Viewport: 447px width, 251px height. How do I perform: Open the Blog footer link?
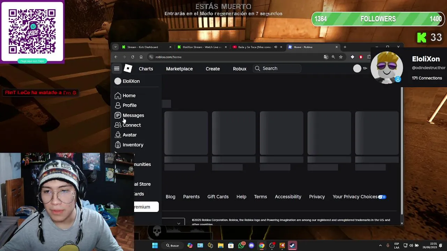pyautogui.click(x=170, y=197)
